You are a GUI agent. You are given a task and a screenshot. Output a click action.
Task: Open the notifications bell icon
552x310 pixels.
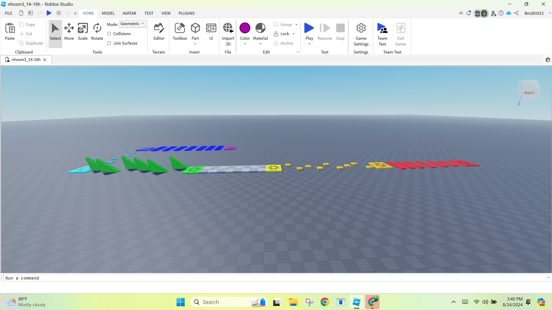(x=469, y=13)
